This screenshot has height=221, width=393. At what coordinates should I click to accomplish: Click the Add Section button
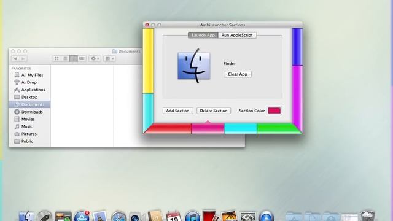click(x=177, y=110)
